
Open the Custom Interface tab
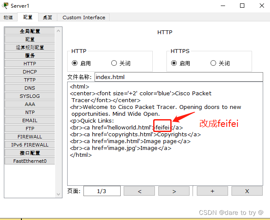pyautogui.click(x=84, y=18)
